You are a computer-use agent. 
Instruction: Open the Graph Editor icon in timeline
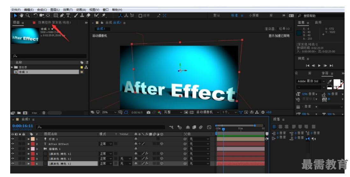[209, 127]
